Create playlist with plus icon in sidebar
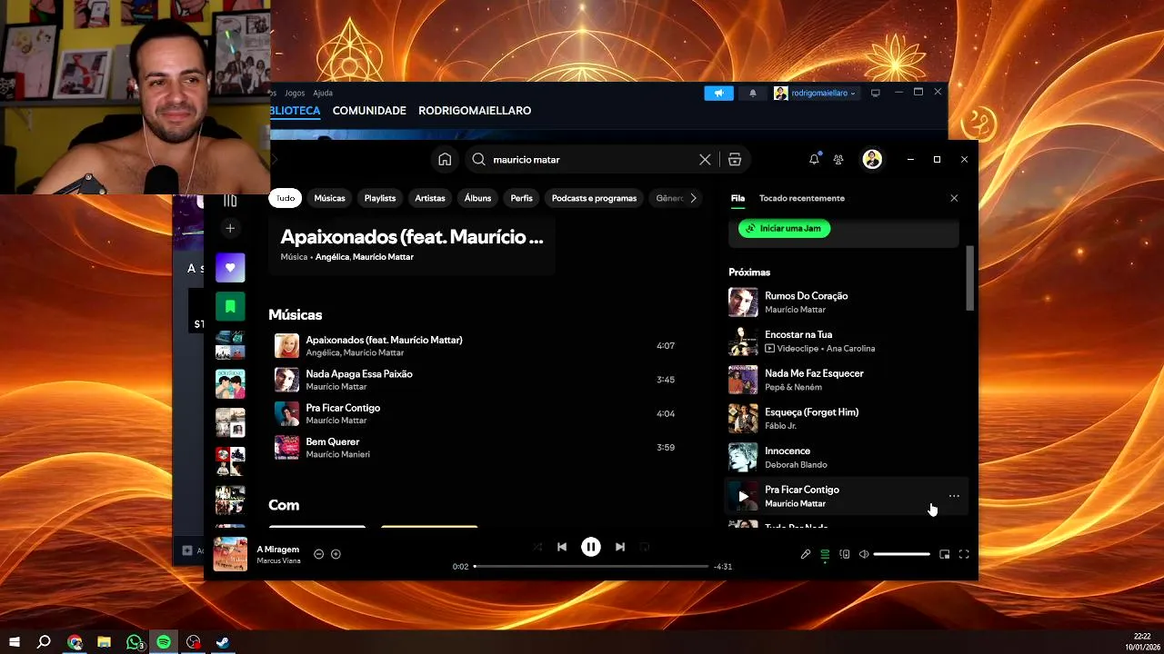Viewport: 1164px width, 654px height. pos(230,228)
